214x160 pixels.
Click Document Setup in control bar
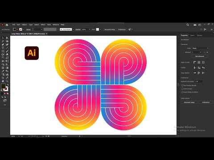110,29
